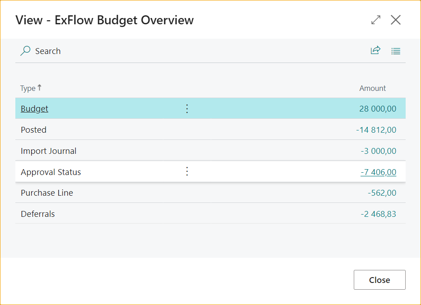Sort by the Type column header
421x305 pixels.
[31, 88]
